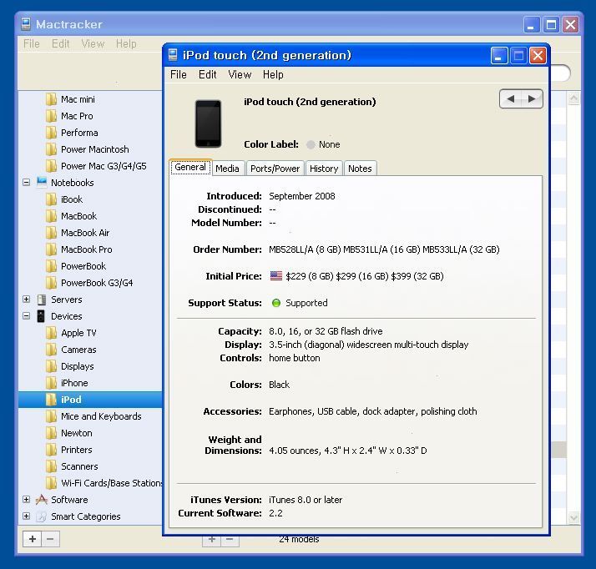Click the US flag price icon
This screenshot has width=596, height=569.
click(276, 276)
